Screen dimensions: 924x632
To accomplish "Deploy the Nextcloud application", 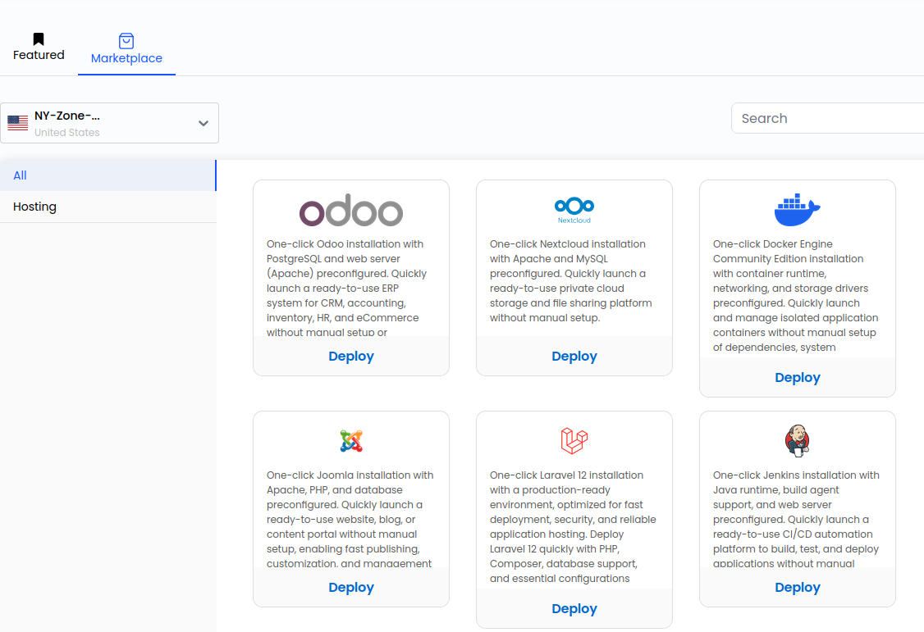I will [x=574, y=356].
